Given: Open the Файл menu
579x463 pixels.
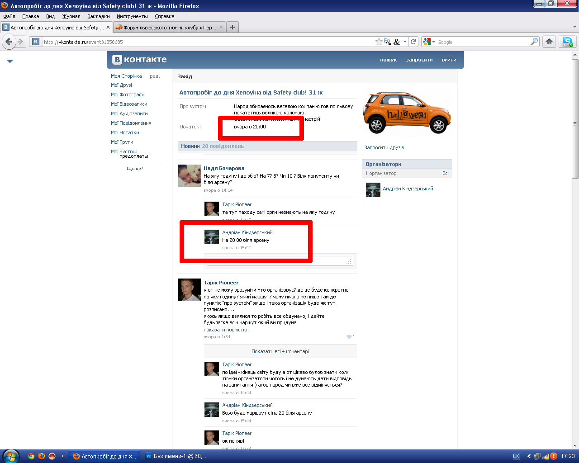Looking at the screenshot, I should pos(9,16).
